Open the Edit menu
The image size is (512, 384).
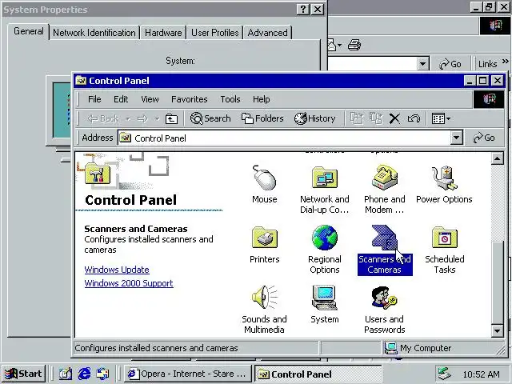pyautogui.click(x=121, y=99)
